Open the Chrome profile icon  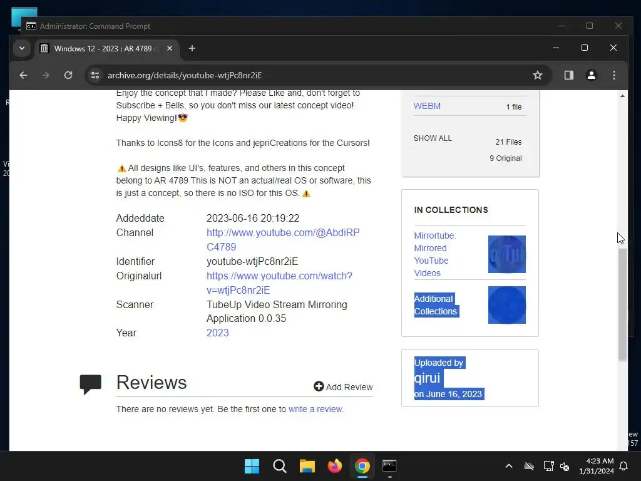[591, 75]
